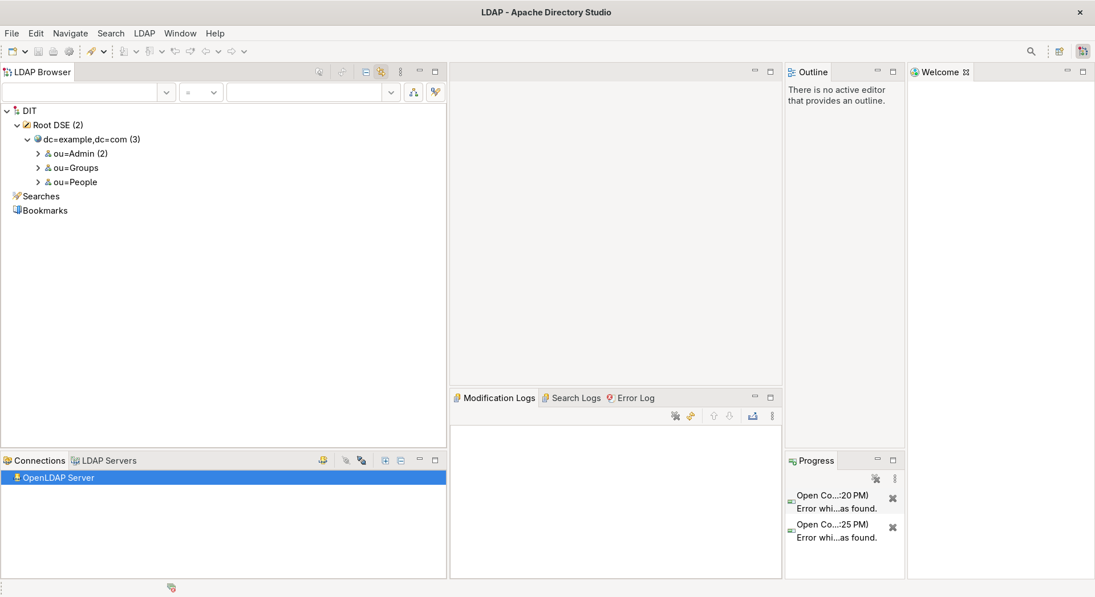The width and height of the screenshot is (1095, 597).
Task: Switch to the Error Log tab
Action: coord(630,398)
